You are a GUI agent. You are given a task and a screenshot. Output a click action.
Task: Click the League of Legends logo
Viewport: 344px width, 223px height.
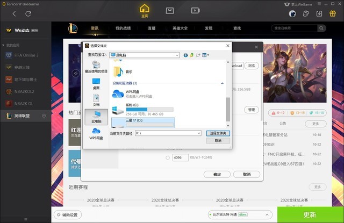tap(73, 28)
